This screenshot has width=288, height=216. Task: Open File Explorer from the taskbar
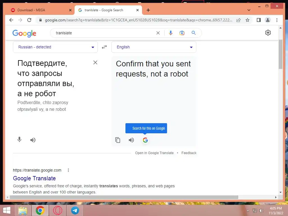click(23, 210)
